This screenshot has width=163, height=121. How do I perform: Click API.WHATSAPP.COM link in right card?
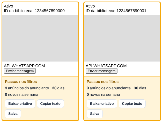point(106,66)
